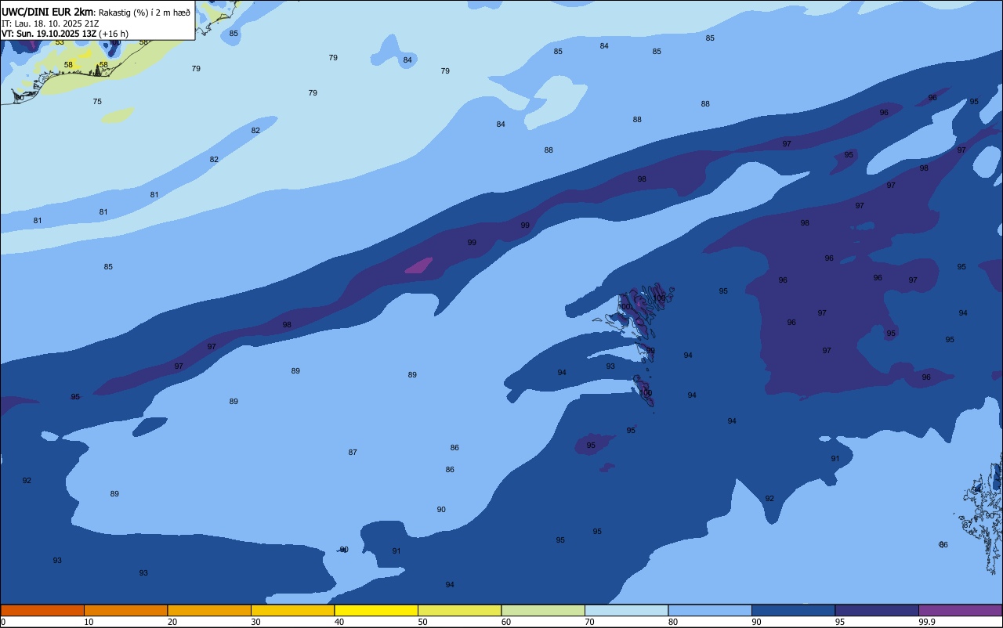Click the golden 30–40 legend swatch

292,610
